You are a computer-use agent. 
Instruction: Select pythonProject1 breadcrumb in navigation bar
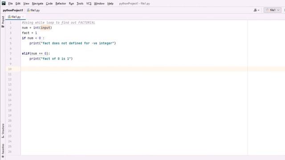click(13, 10)
